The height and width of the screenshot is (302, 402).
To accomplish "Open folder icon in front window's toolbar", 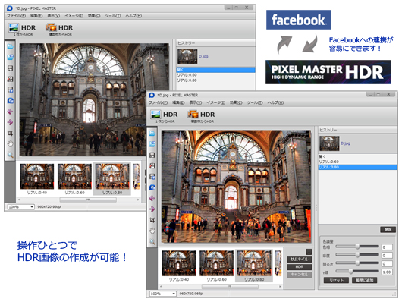I will 152,133.
